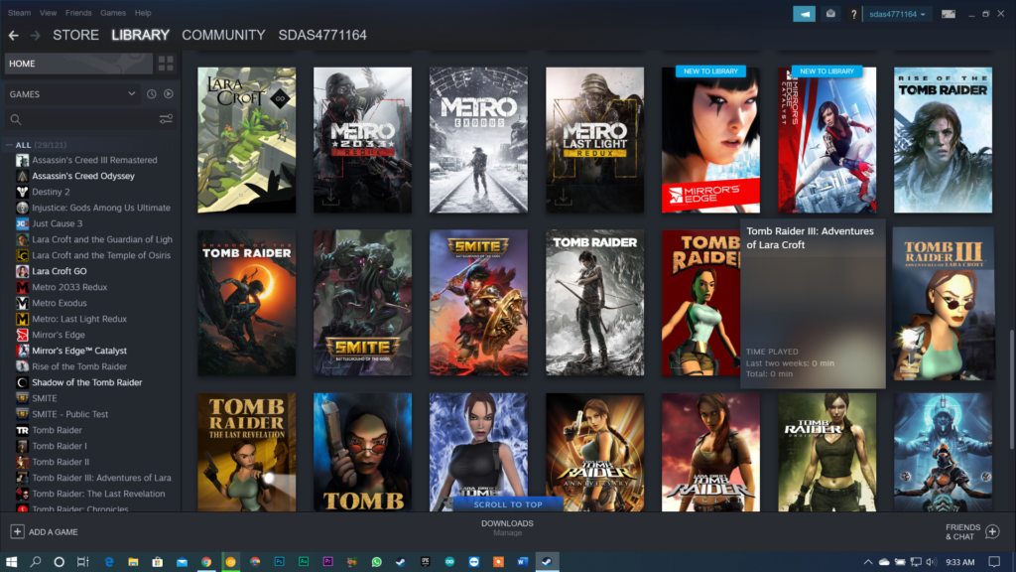Open advanced filter options icon
The image size is (1016, 572).
pos(166,119)
